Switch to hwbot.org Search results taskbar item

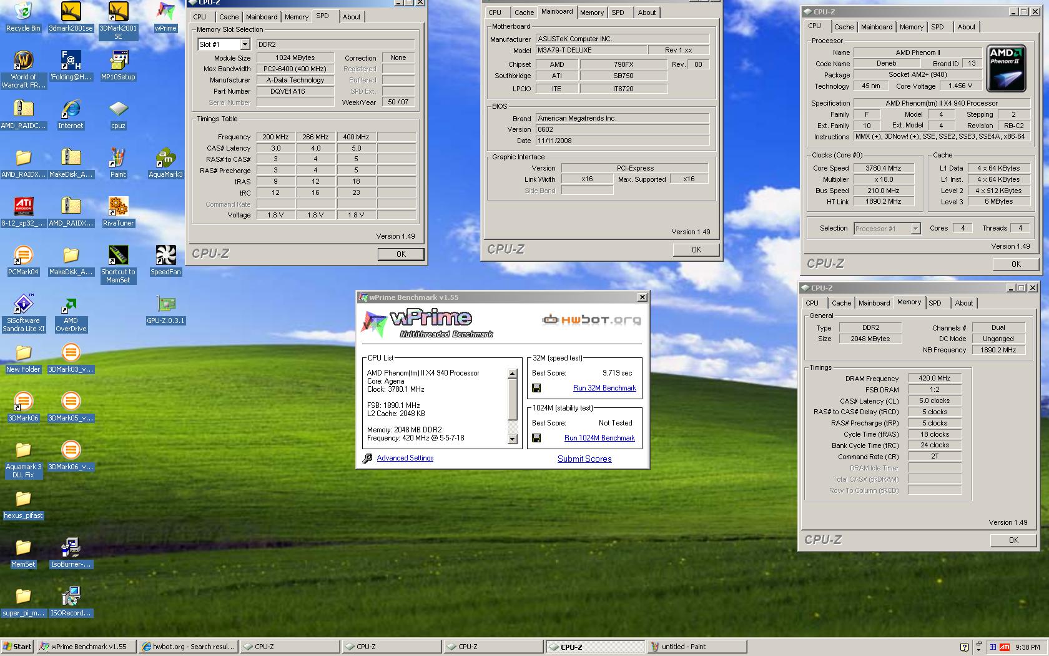pyautogui.click(x=188, y=647)
